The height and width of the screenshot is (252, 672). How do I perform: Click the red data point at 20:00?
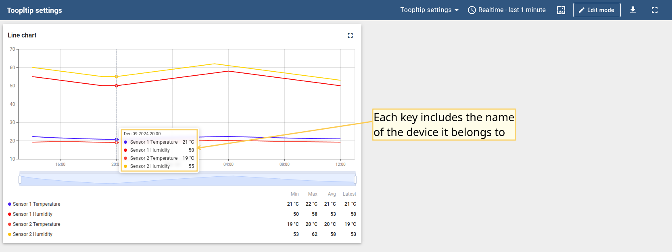coord(117,86)
